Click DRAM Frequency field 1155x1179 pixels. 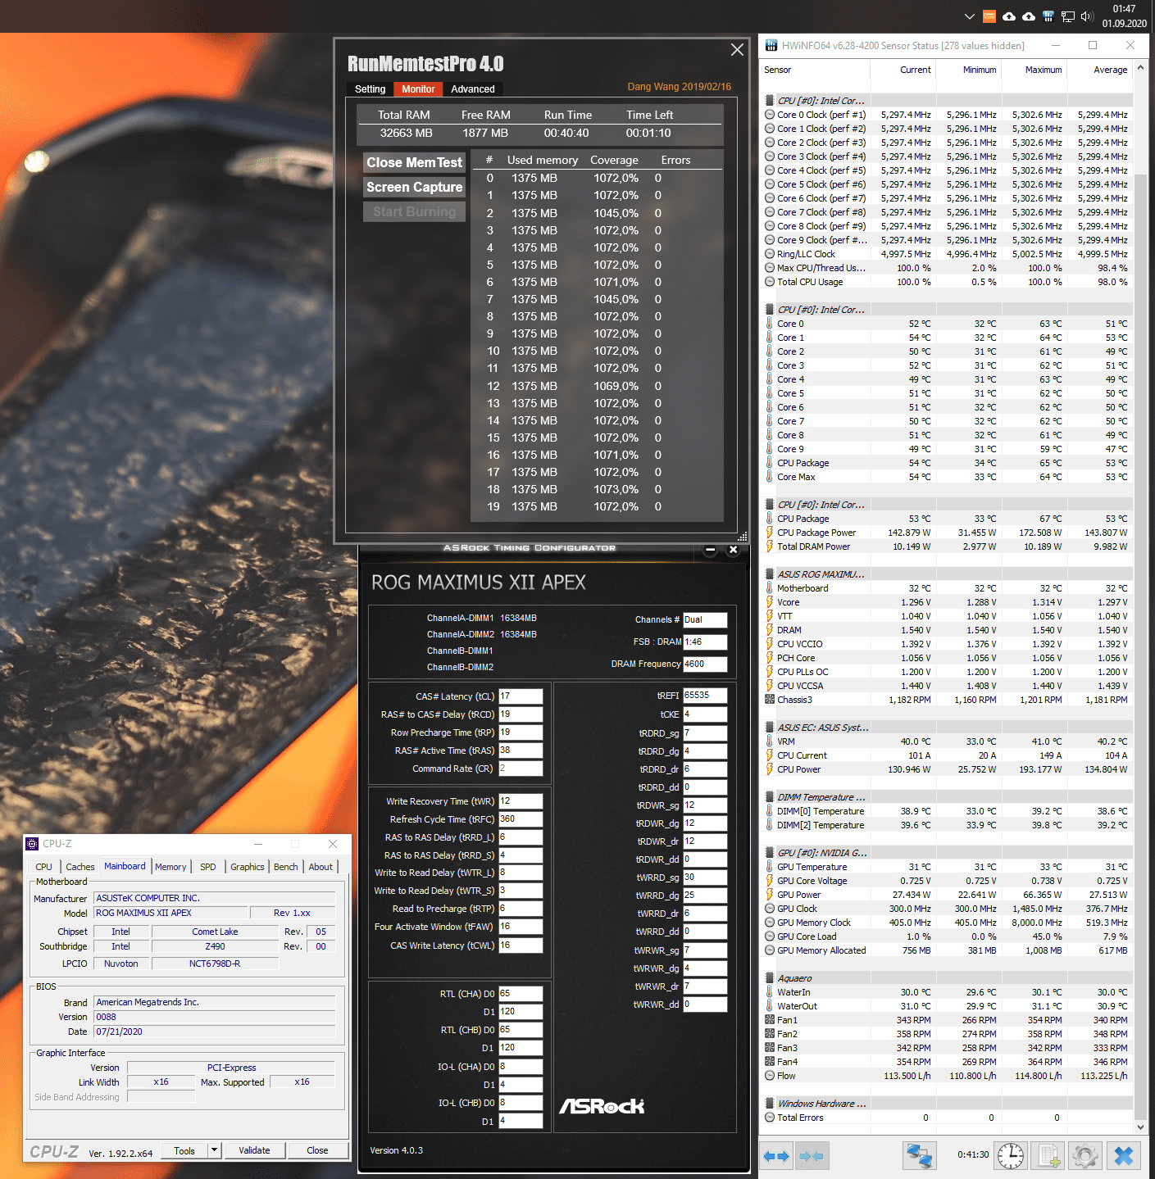(x=705, y=664)
